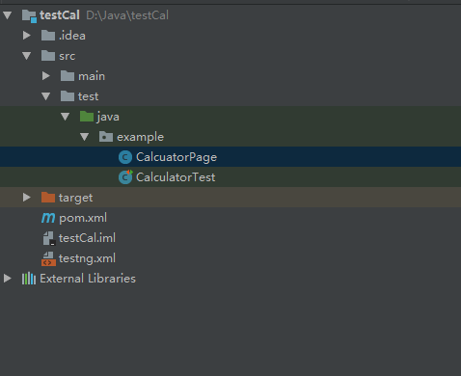Select the .idea folder name
Viewport: 461px width, 376px height.
click(x=72, y=36)
